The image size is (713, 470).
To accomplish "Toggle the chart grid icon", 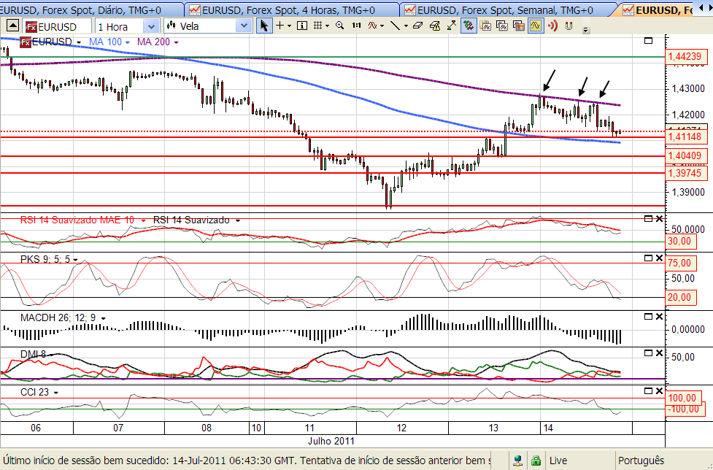I will 318,26.
